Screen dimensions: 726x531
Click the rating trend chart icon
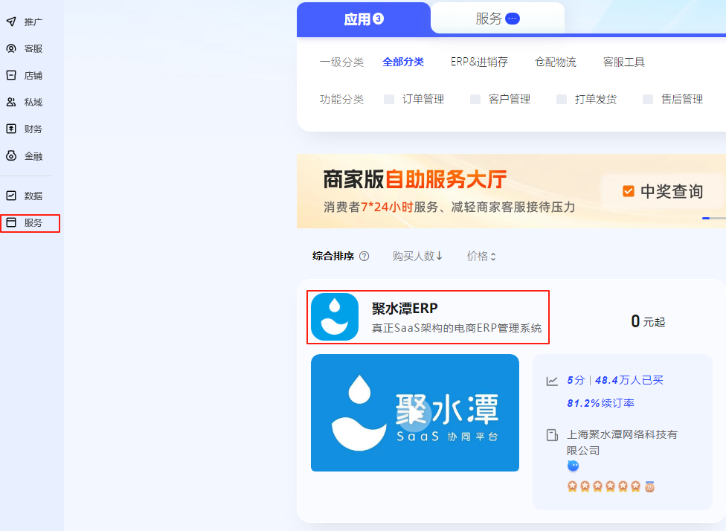[x=552, y=381]
